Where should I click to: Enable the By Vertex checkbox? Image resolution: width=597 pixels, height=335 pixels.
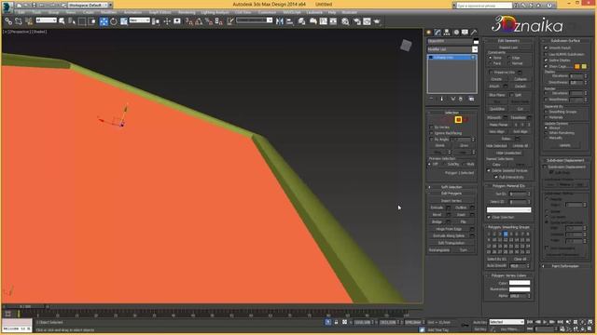click(431, 127)
